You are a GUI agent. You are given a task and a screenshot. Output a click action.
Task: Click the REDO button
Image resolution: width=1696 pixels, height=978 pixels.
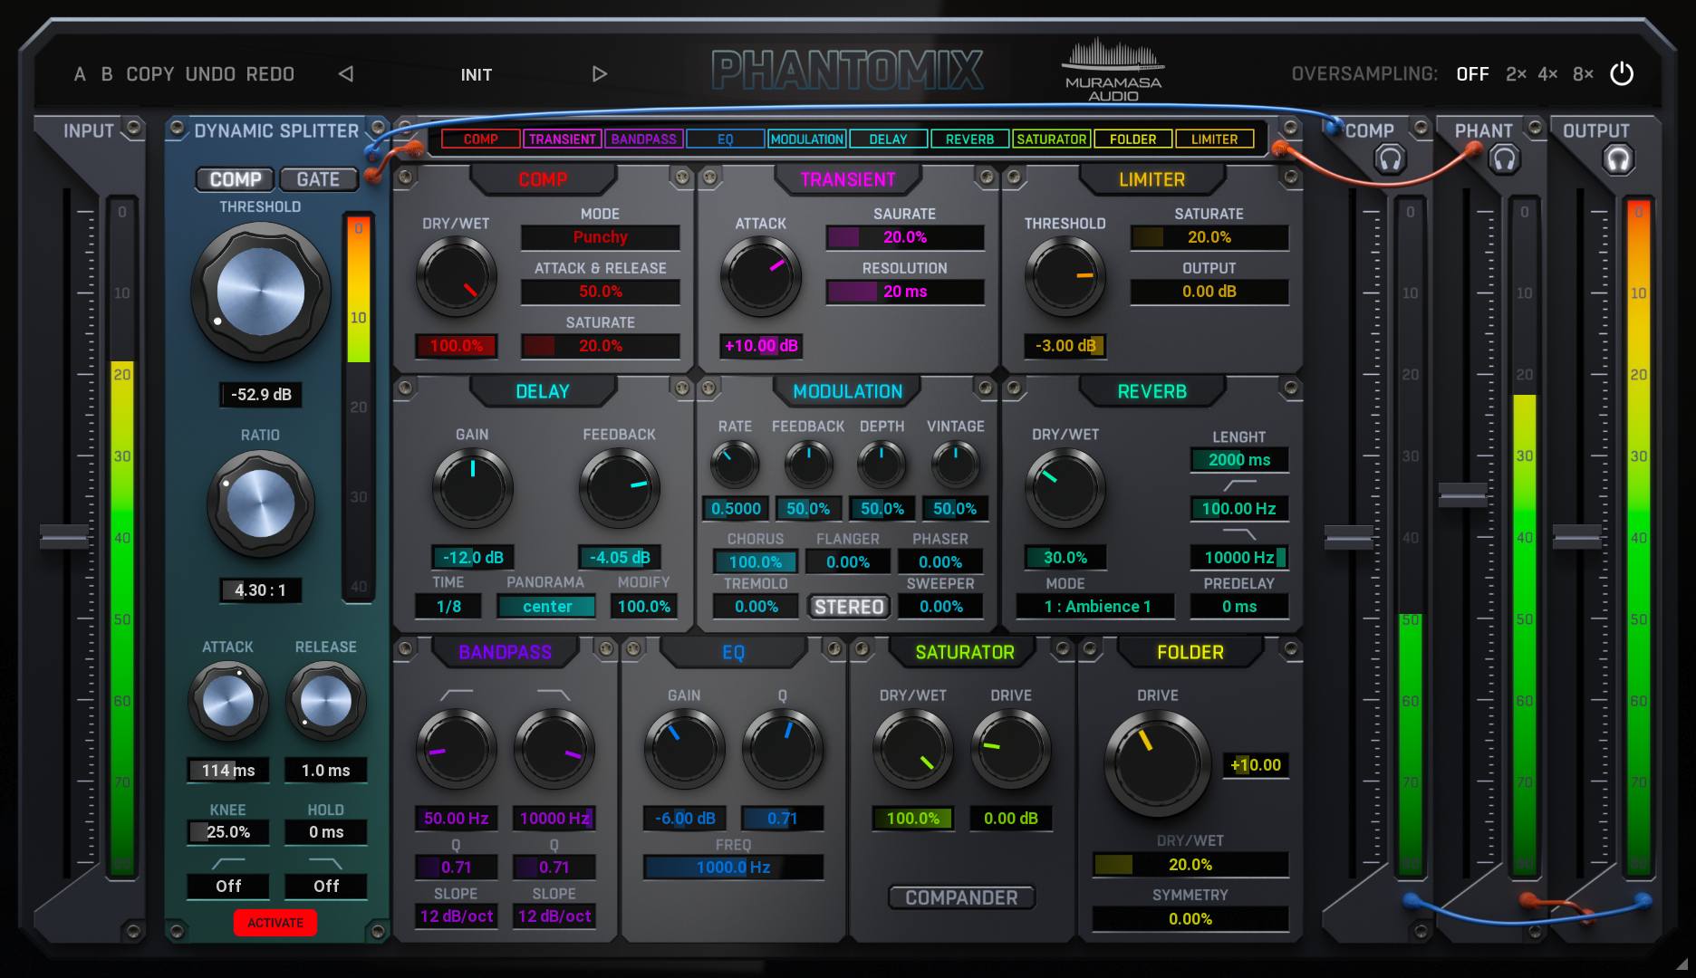[270, 74]
